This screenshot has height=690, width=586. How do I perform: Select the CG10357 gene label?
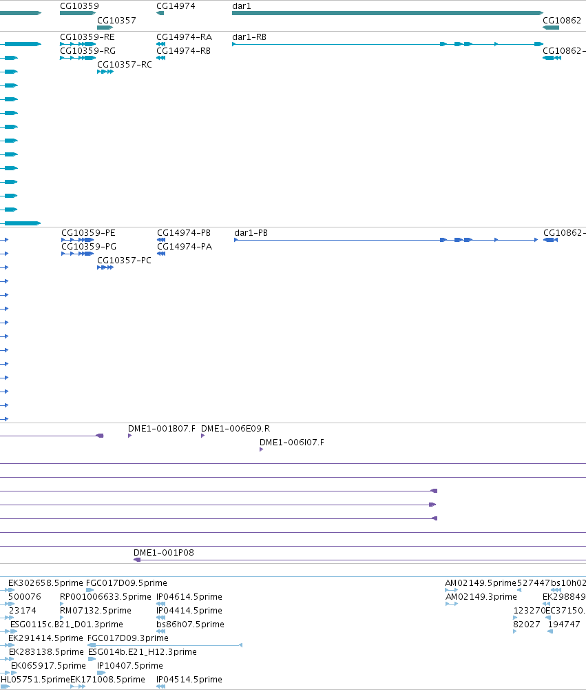[x=116, y=21]
